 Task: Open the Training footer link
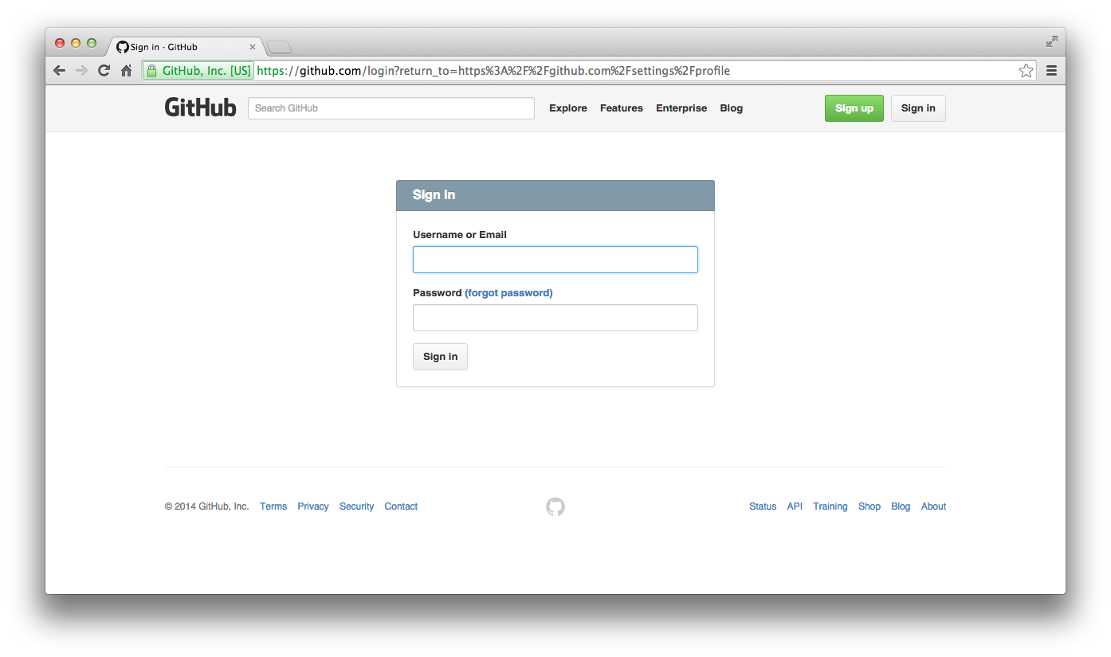pos(830,506)
